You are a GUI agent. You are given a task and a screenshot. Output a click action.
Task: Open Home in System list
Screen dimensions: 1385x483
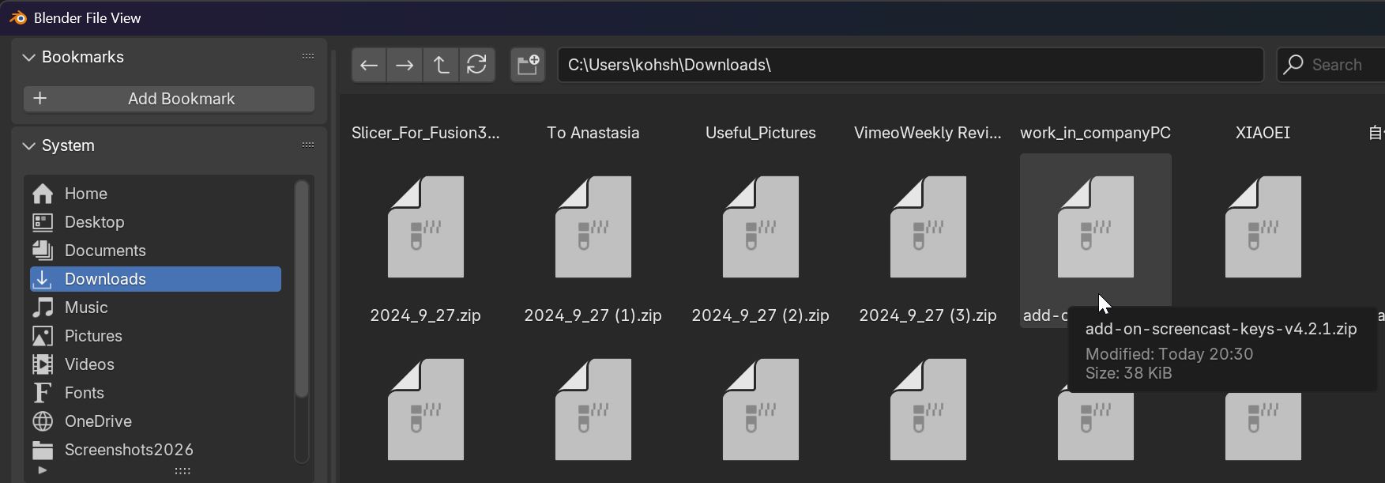156,194
